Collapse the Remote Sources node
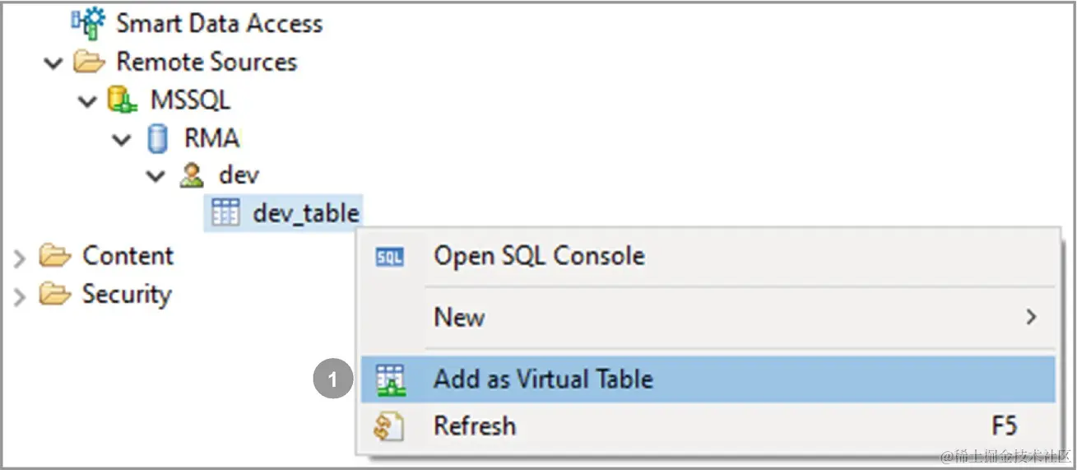This screenshot has height=470, width=1077. (x=53, y=63)
